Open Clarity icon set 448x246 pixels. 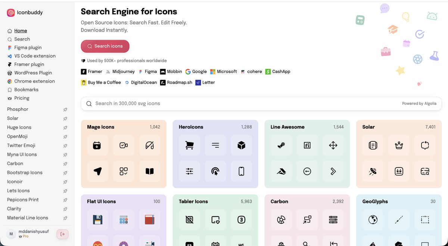click(x=14, y=209)
